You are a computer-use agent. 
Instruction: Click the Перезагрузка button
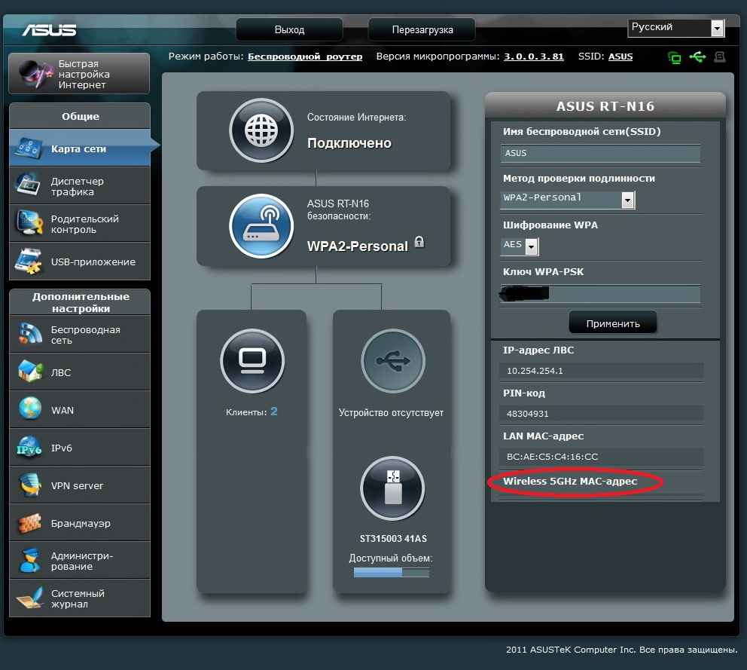point(422,30)
